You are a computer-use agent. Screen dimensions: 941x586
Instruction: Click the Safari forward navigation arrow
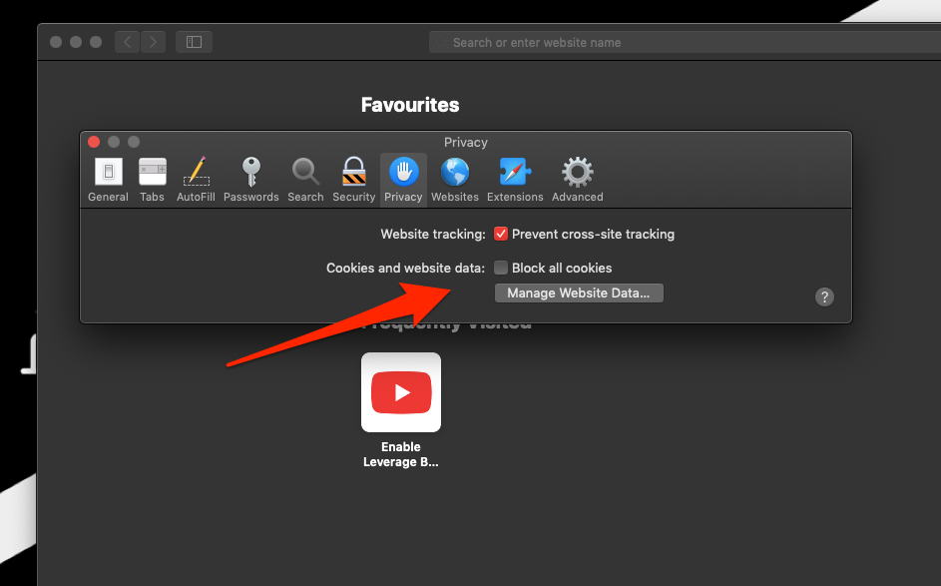point(153,42)
